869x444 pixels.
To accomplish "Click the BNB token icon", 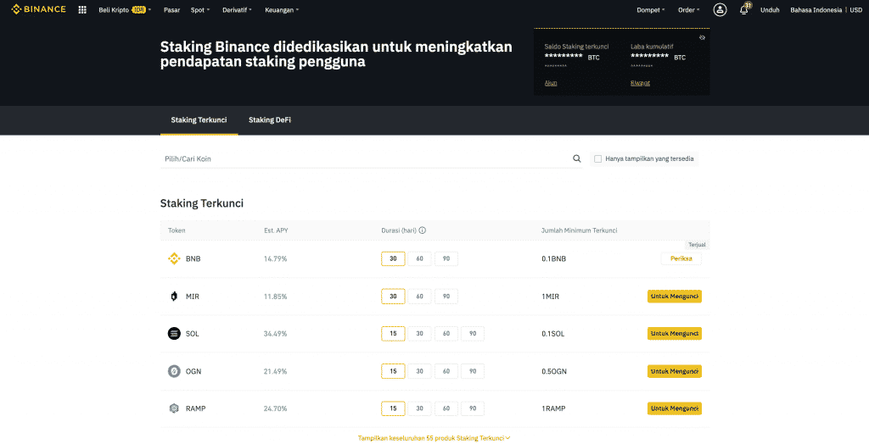I will click(x=174, y=259).
